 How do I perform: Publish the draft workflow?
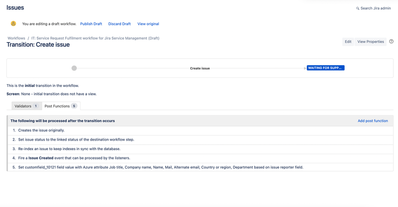click(91, 24)
